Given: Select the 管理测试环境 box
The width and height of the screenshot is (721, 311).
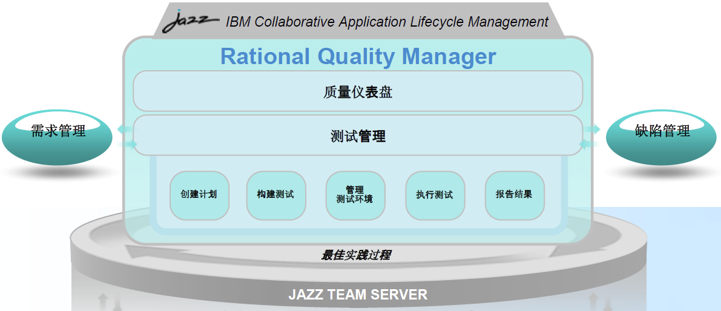Looking at the screenshot, I should click(x=355, y=195).
